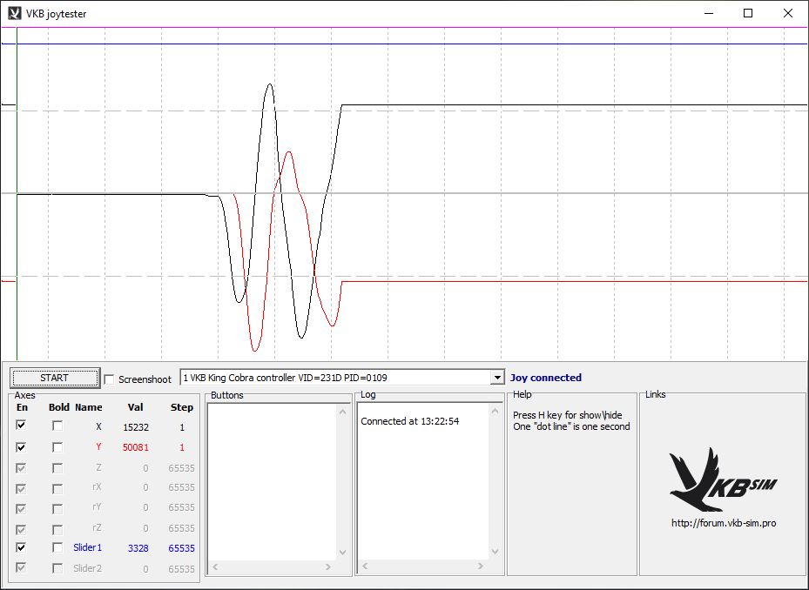Enable Bold for the X axis

[x=57, y=426]
